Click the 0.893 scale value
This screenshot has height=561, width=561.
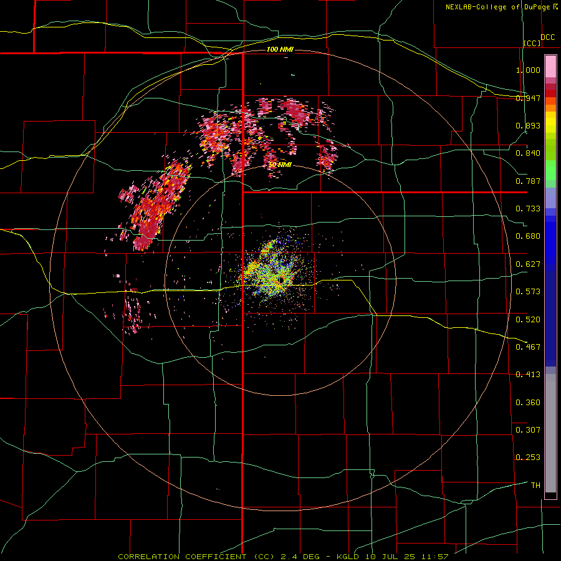(528, 125)
